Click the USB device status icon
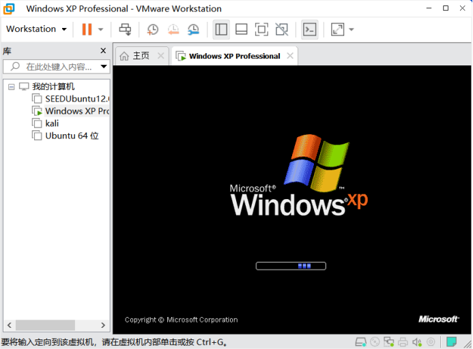 [x=431, y=342]
